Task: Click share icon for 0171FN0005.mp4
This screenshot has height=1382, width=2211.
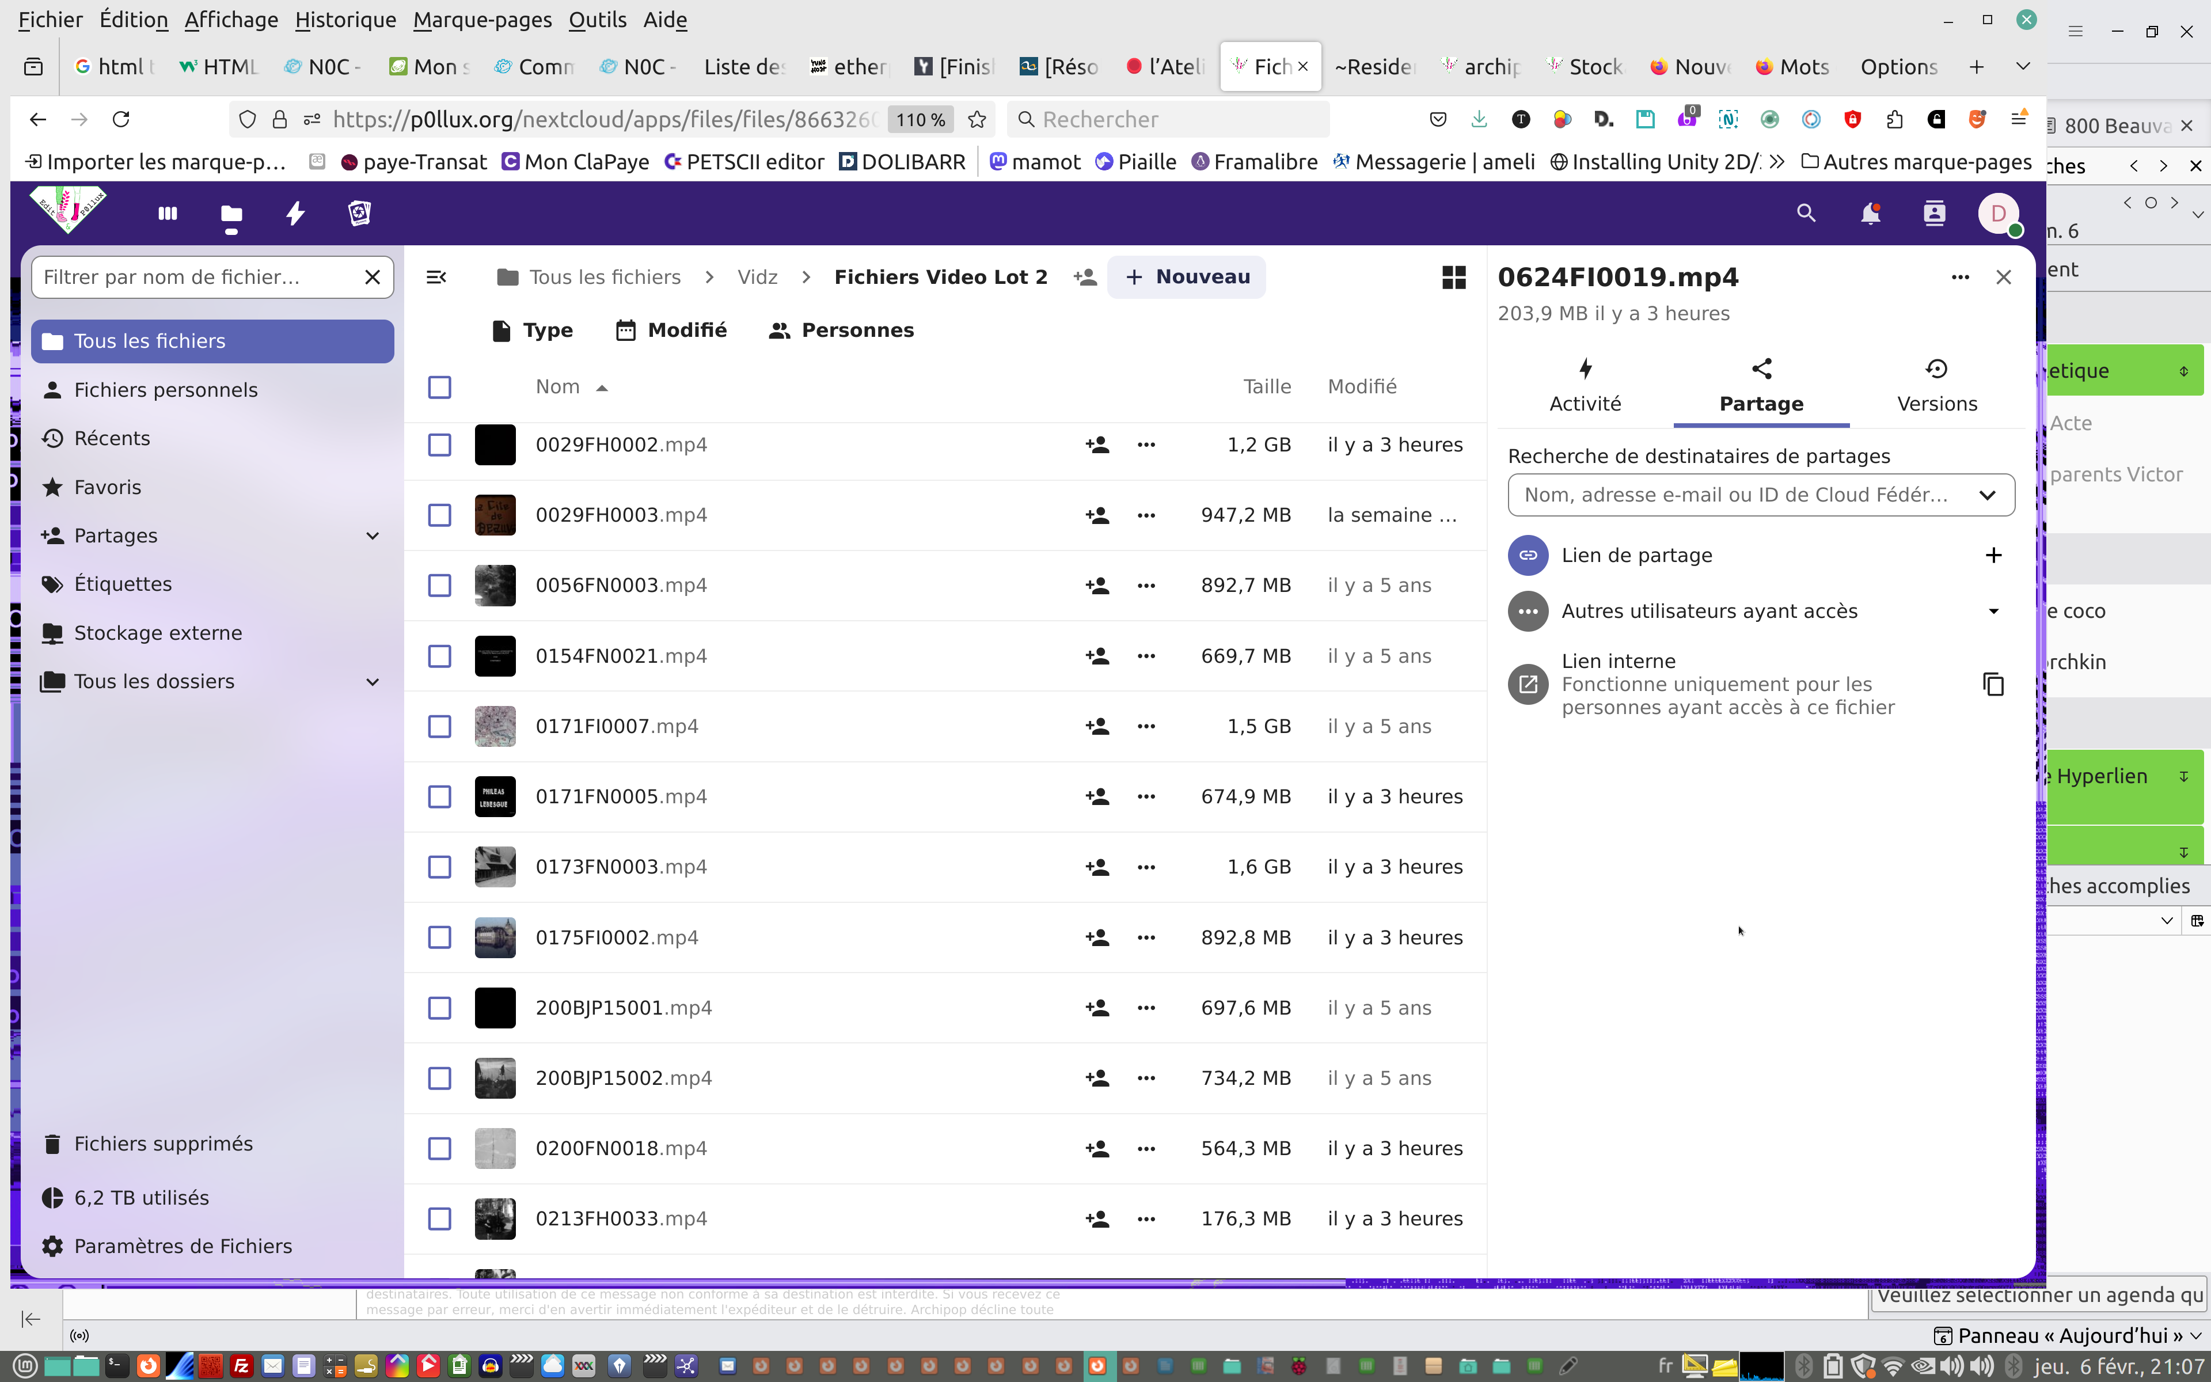Action: [x=1097, y=797]
